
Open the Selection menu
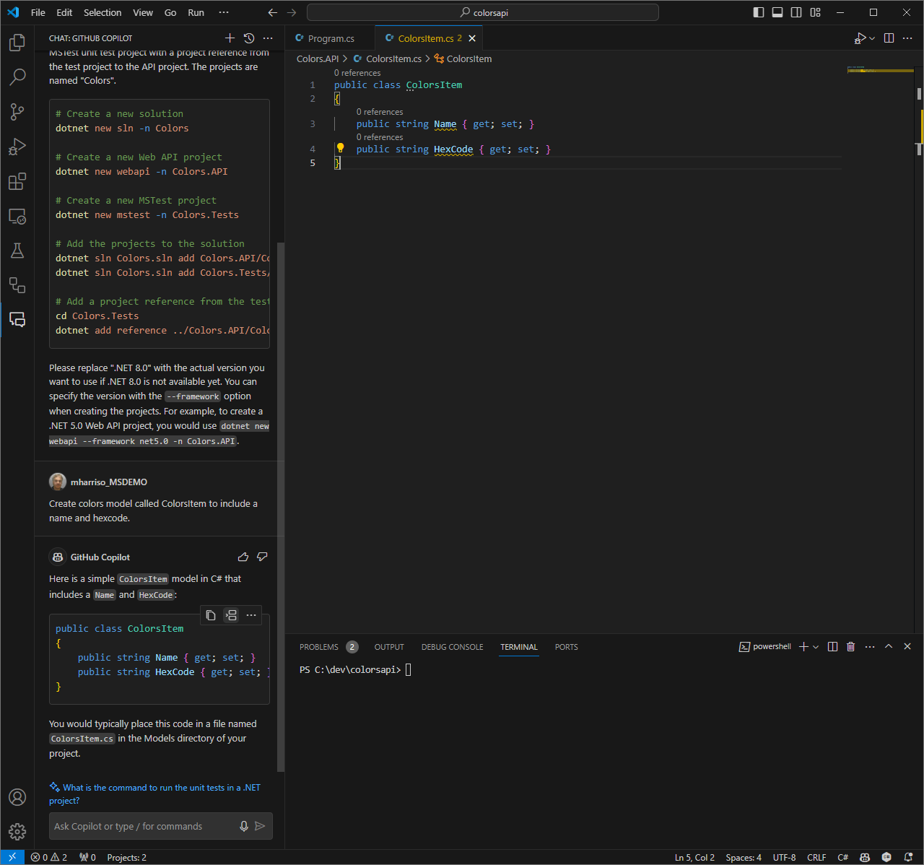tap(103, 12)
